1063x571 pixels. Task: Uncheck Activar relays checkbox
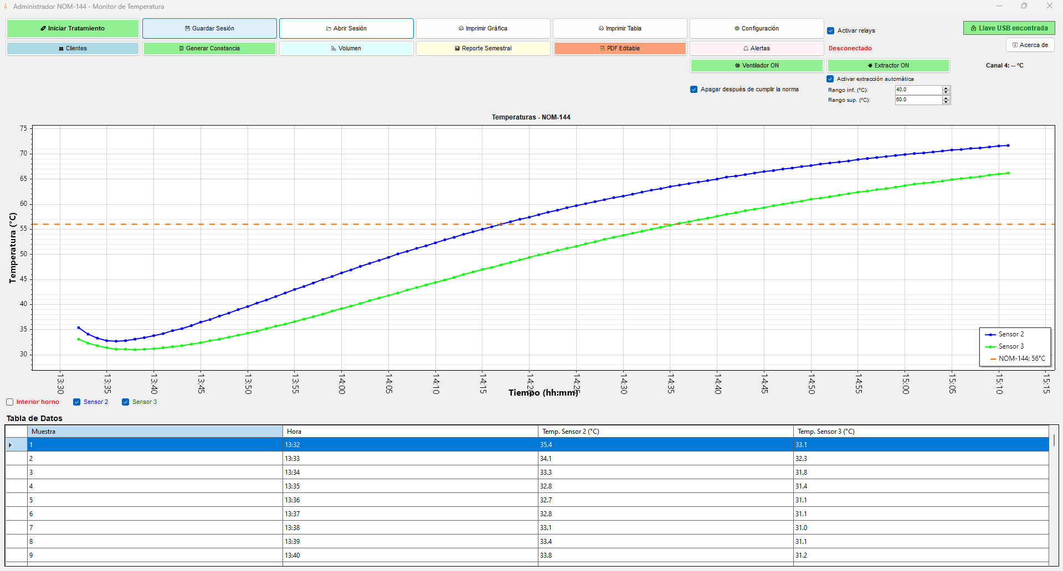point(831,30)
